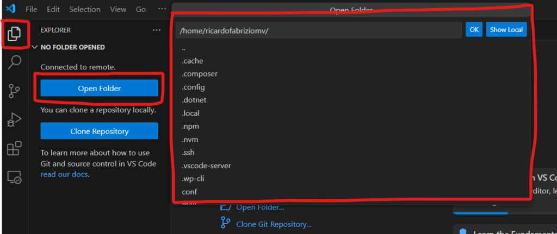Viewport: 557px width, 234px height.
Task: Open the Search view icon
Action: 15,62
